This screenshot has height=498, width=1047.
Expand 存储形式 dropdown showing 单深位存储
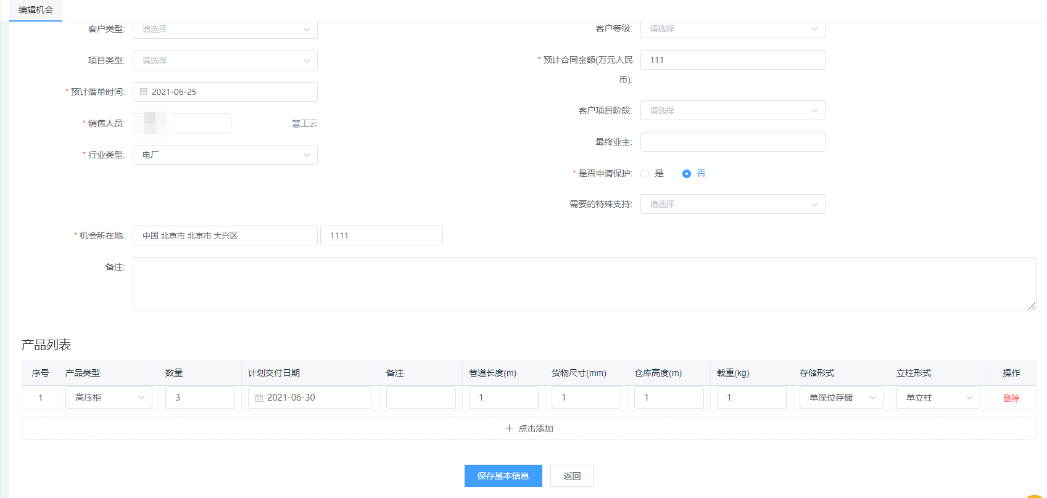click(x=841, y=398)
